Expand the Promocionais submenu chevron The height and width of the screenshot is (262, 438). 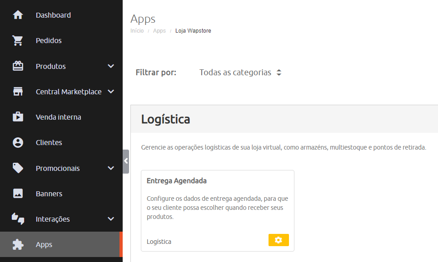tap(111, 168)
